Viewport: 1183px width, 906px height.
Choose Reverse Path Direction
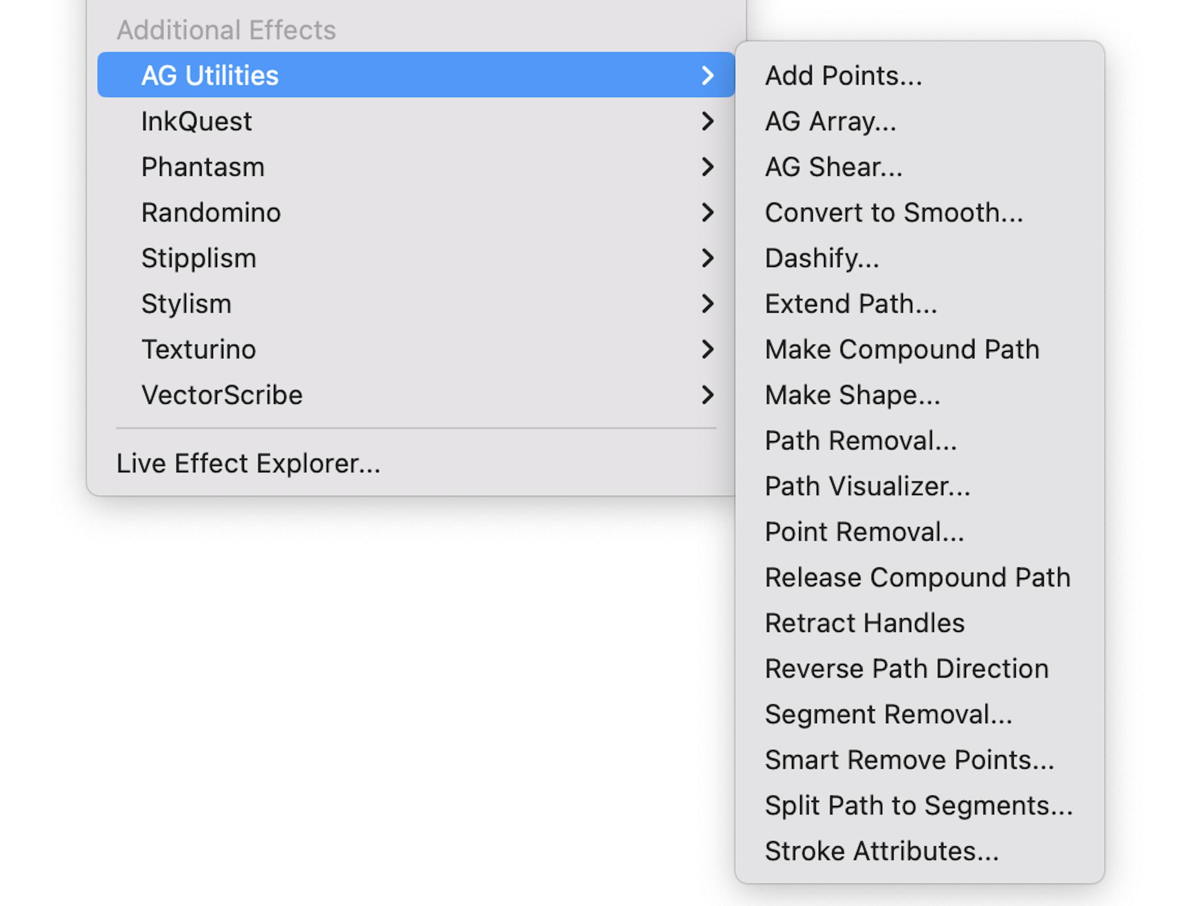(906, 669)
